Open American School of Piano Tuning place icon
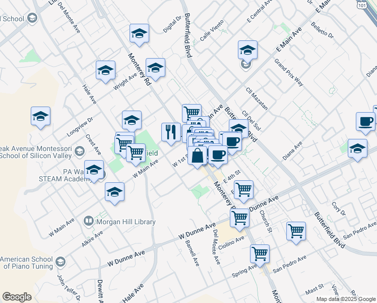This screenshot has width=377, height=303. (x=60, y=262)
